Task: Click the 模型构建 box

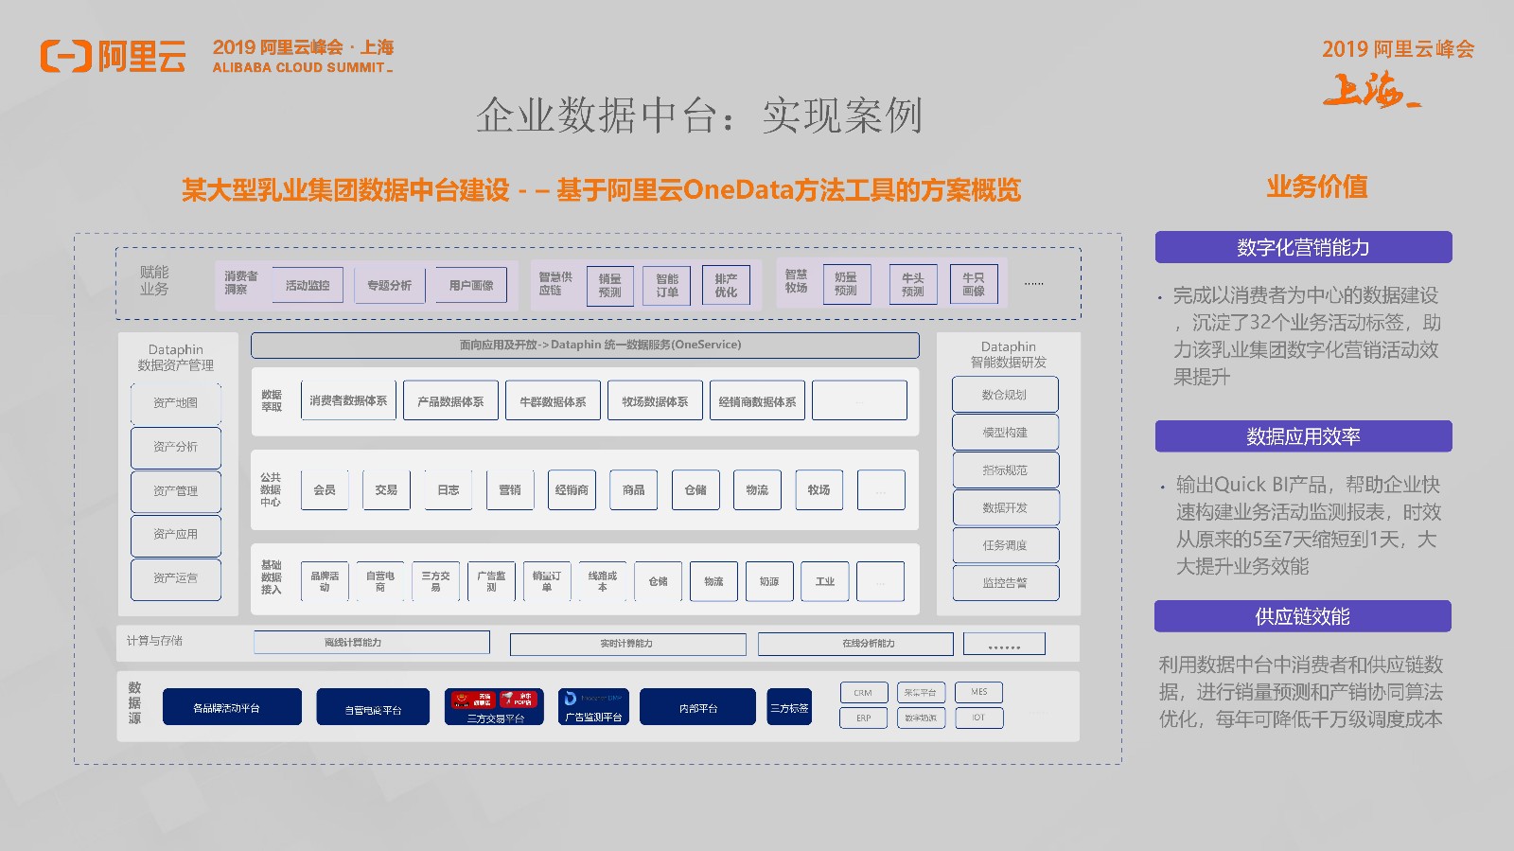Action: click(x=1005, y=433)
